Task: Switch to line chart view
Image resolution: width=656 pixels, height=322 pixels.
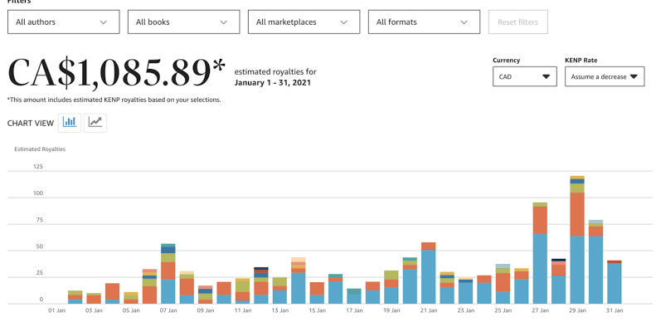Action: point(95,123)
